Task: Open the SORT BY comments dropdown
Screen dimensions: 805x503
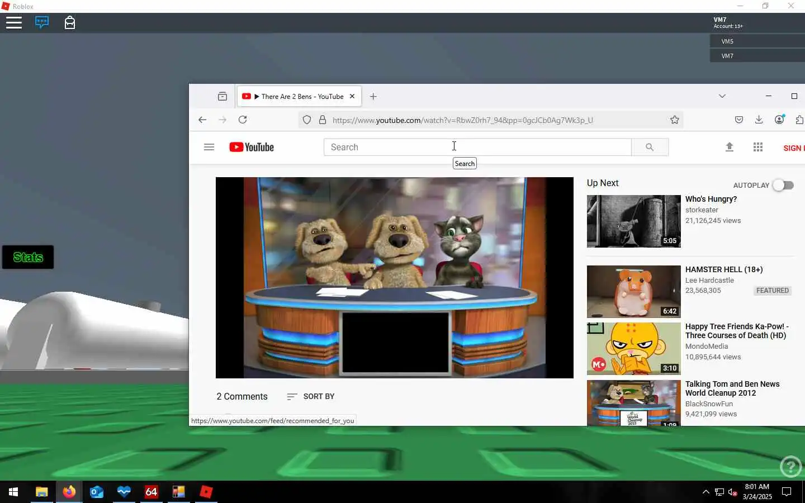Action: pos(310,396)
